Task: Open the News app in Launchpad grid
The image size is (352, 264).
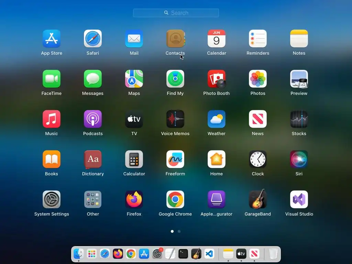Action: [x=258, y=119]
